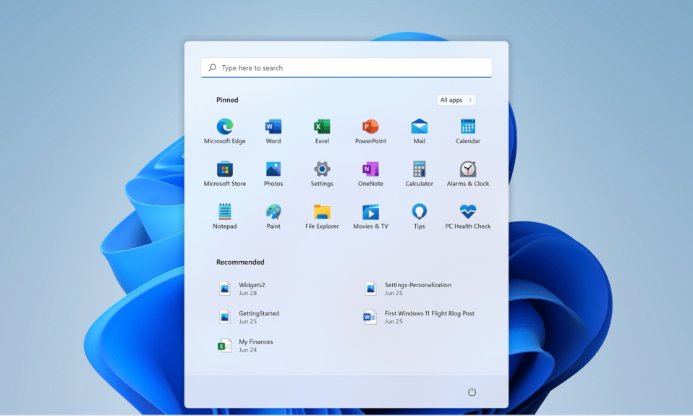693x416 pixels.
Task: Open Alarms & Clock app
Action: (467, 174)
